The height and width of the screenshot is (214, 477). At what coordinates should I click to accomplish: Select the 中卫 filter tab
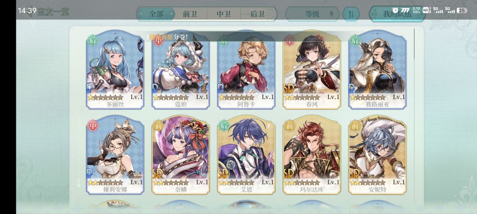point(223,14)
